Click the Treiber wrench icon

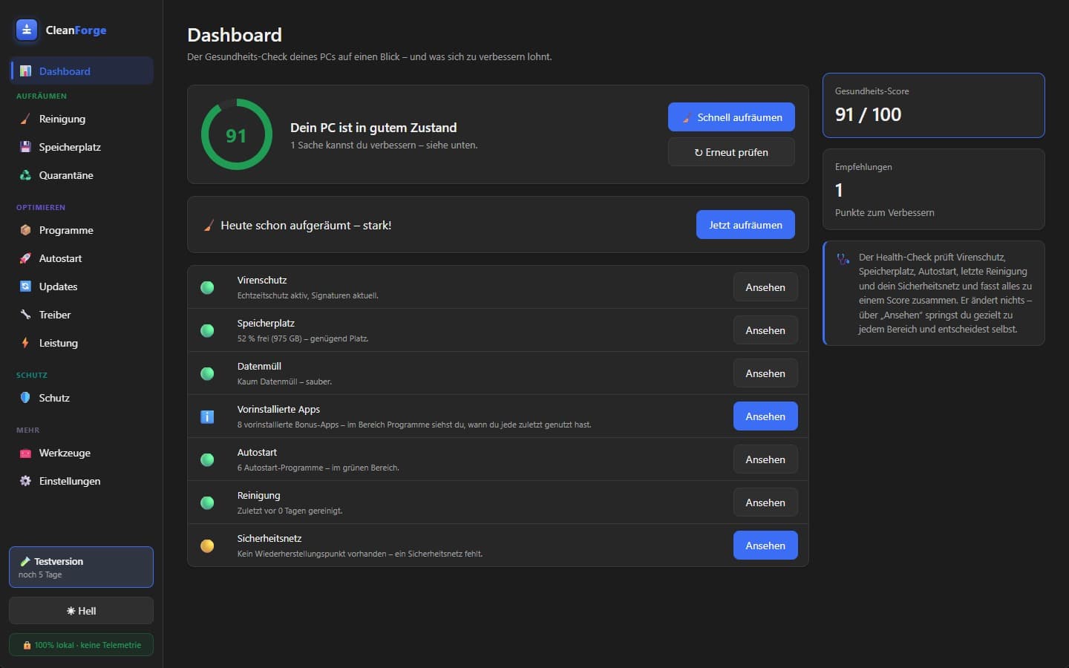[x=25, y=315]
